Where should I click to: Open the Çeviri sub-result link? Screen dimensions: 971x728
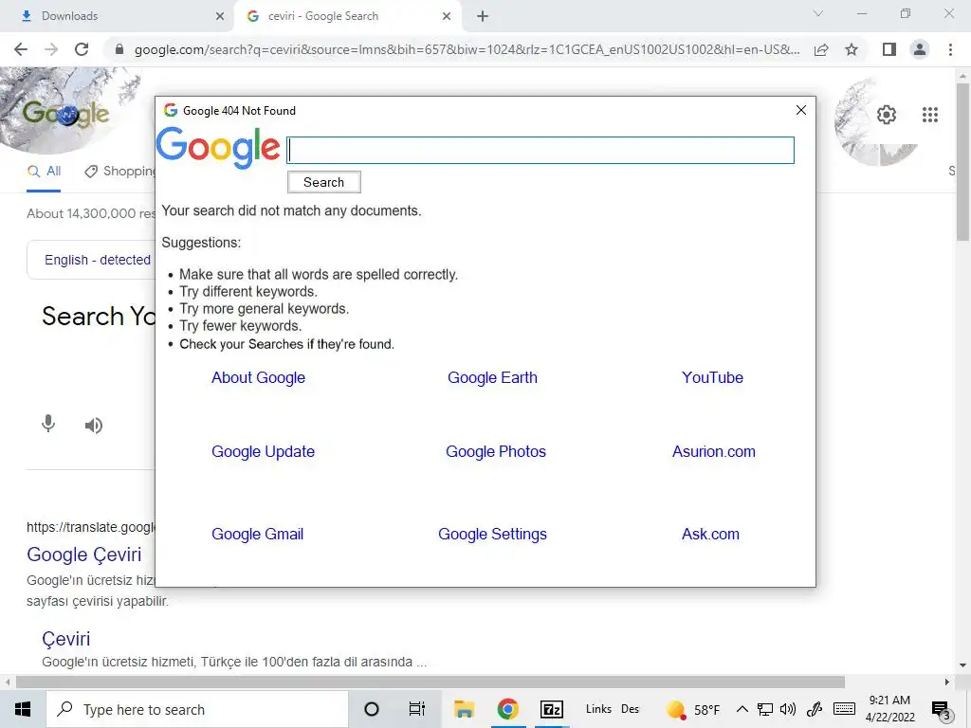coord(65,639)
